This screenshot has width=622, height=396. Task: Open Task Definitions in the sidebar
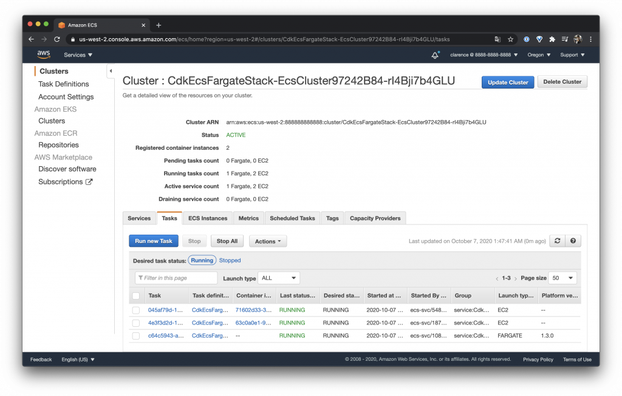click(63, 84)
